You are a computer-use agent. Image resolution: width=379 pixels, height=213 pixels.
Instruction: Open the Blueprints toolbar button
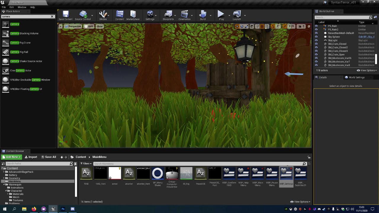pos(168,16)
